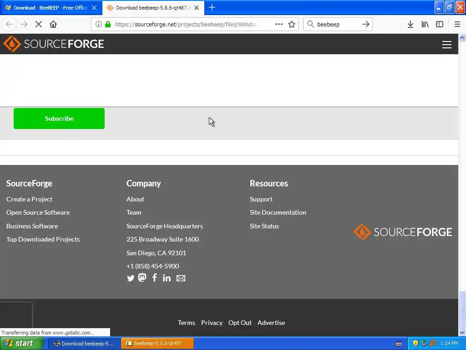Click the Opt Out footer link
The image size is (466, 350).
[240, 323]
